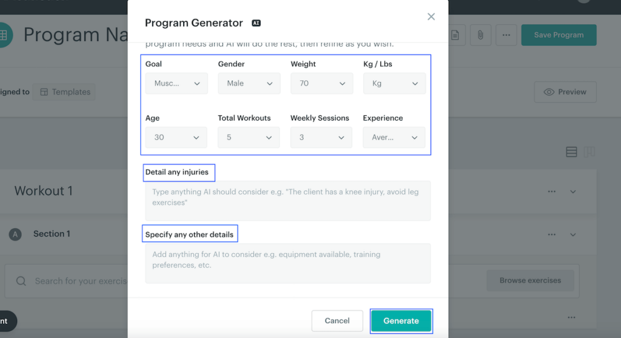
Task: Change the Kg / Lbs unit selector
Action: (394, 84)
